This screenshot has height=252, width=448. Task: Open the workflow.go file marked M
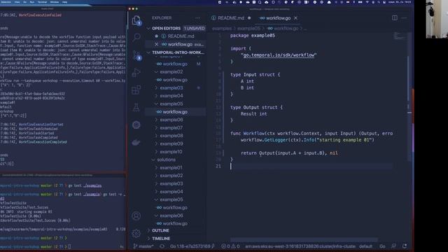pos(175,64)
